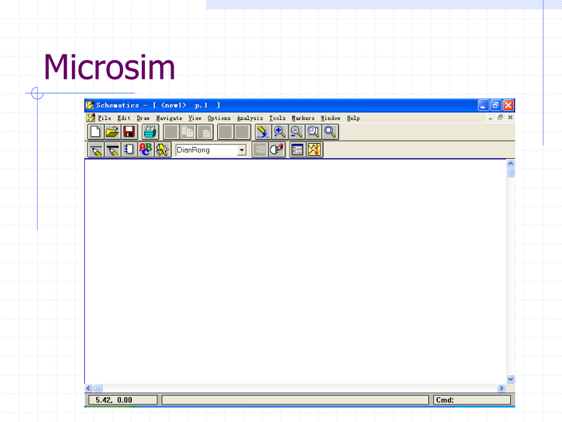Viewport: 562px width, 422px height.
Task: Run simulation with waveform icon
Action: pos(314,149)
